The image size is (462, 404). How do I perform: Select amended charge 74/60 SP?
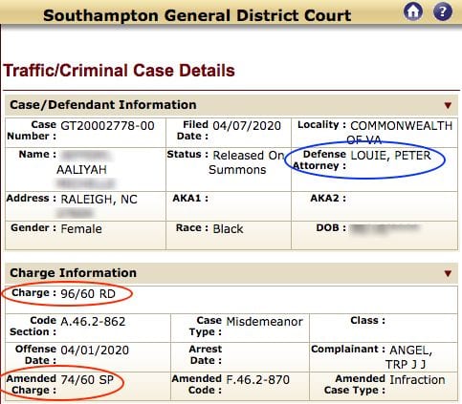(x=87, y=379)
